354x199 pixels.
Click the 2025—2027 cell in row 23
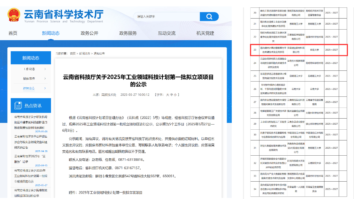tap(331, 50)
